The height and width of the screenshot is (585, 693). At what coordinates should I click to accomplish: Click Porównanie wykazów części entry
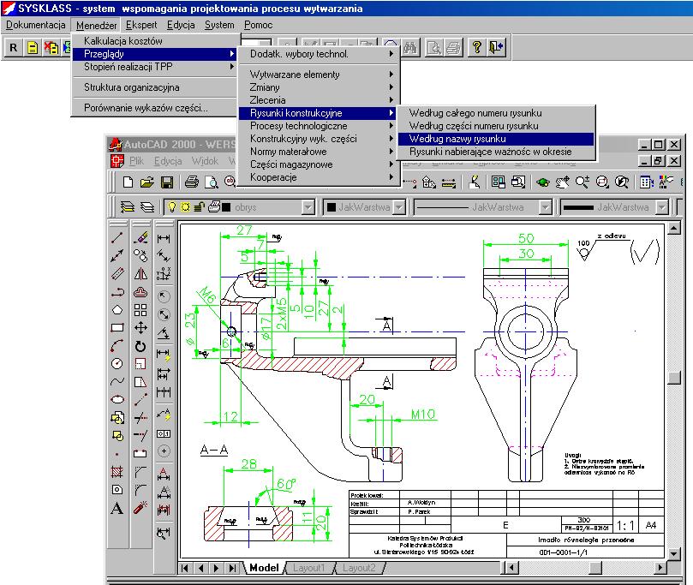pos(156,108)
